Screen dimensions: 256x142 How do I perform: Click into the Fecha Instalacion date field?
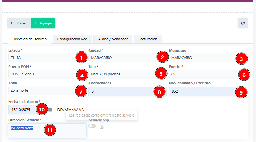click(x=23, y=110)
